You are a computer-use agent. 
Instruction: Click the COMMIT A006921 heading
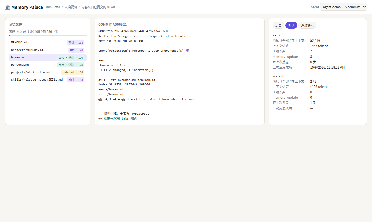coord(113,25)
